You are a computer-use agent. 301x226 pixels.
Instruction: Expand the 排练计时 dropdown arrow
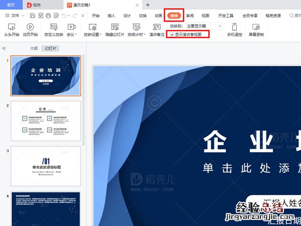pos(144,35)
